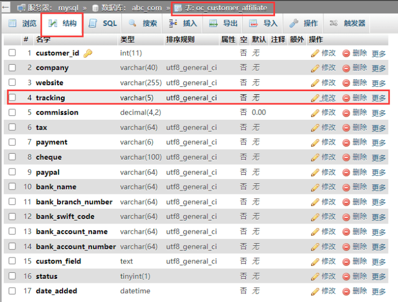This screenshot has width=398, height=302.
Task: Select the checkbox next to website
Action: 12,83
